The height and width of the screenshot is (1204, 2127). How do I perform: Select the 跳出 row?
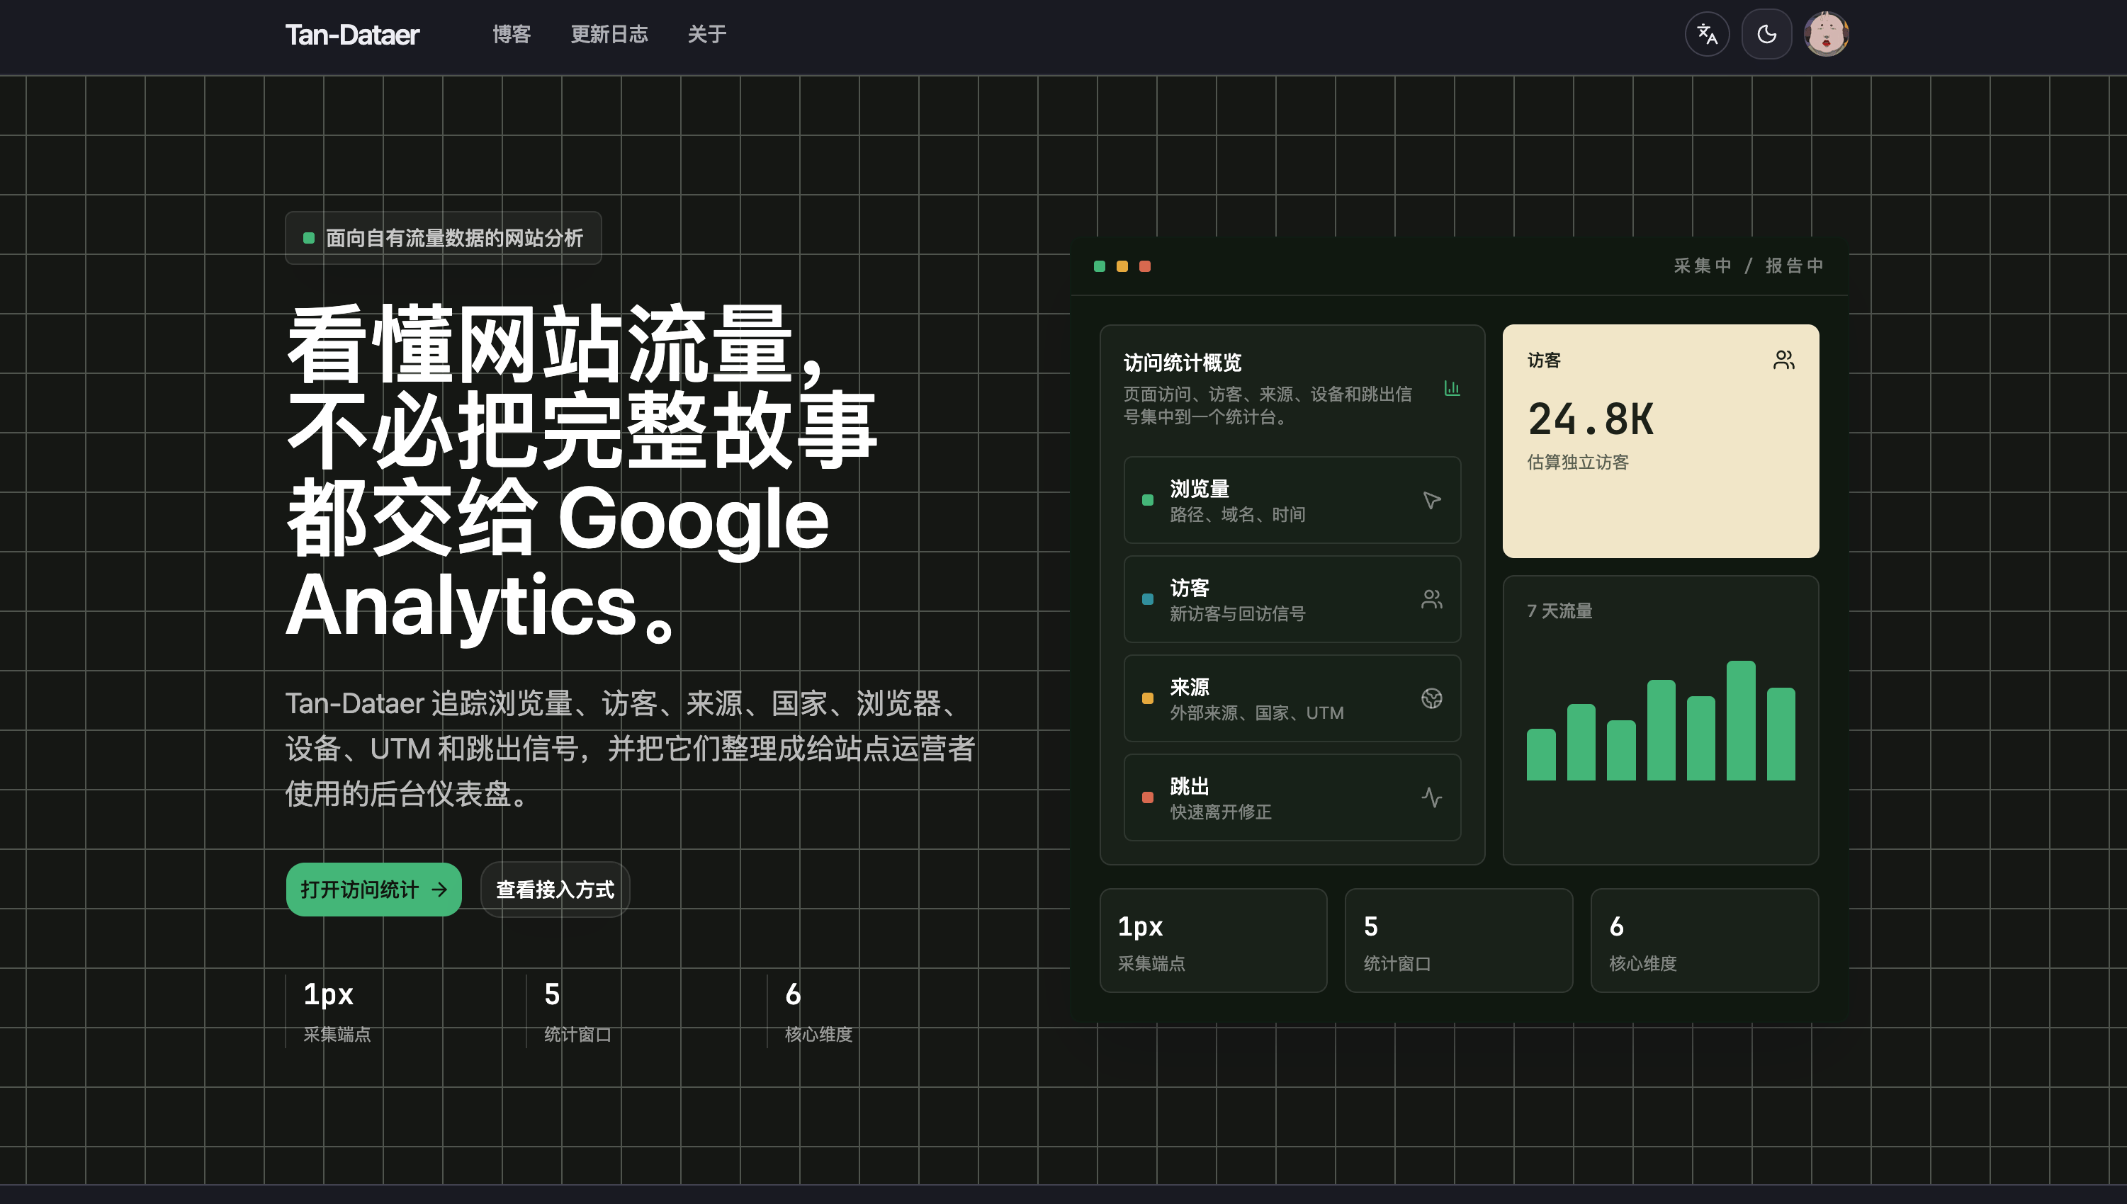tap(1292, 797)
